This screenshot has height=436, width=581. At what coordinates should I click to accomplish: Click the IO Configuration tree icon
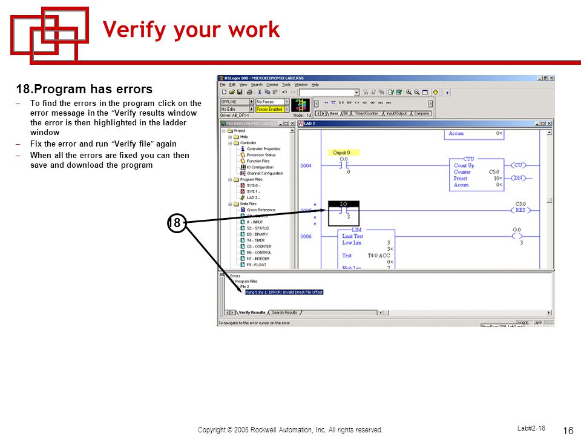pyautogui.click(x=243, y=167)
